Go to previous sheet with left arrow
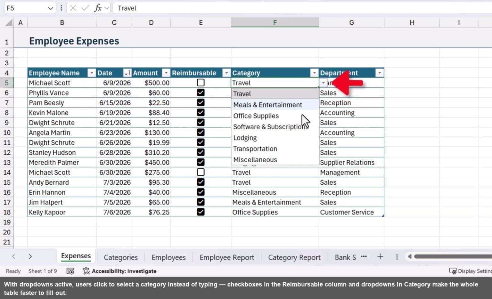Image resolution: width=492 pixels, height=299 pixels. [13, 256]
